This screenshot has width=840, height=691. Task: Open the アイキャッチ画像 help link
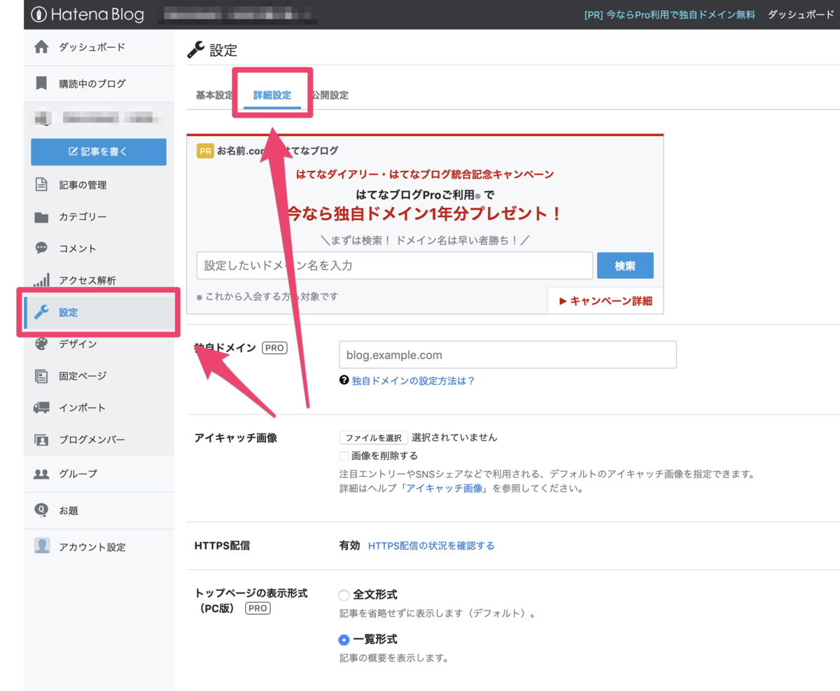(x=445, y=489)
